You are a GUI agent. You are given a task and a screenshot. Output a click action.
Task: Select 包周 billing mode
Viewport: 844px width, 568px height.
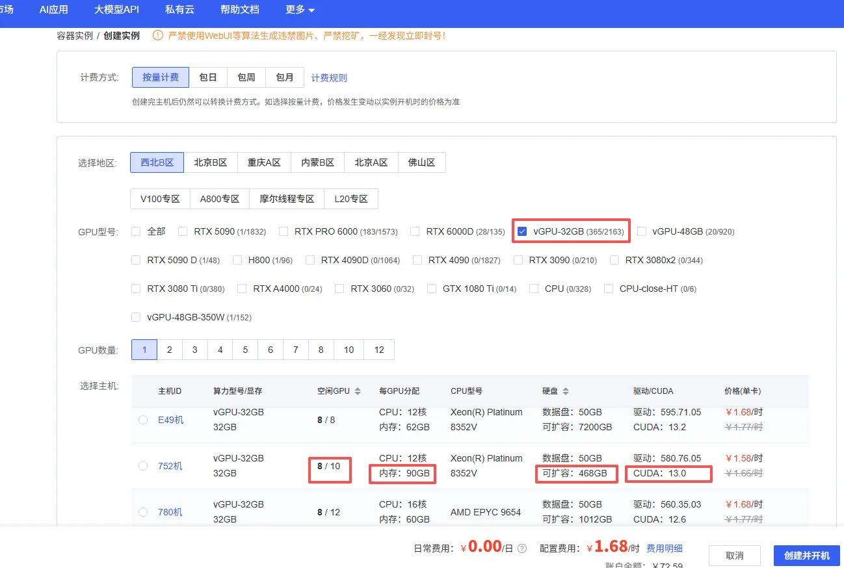tap(246, 77)
